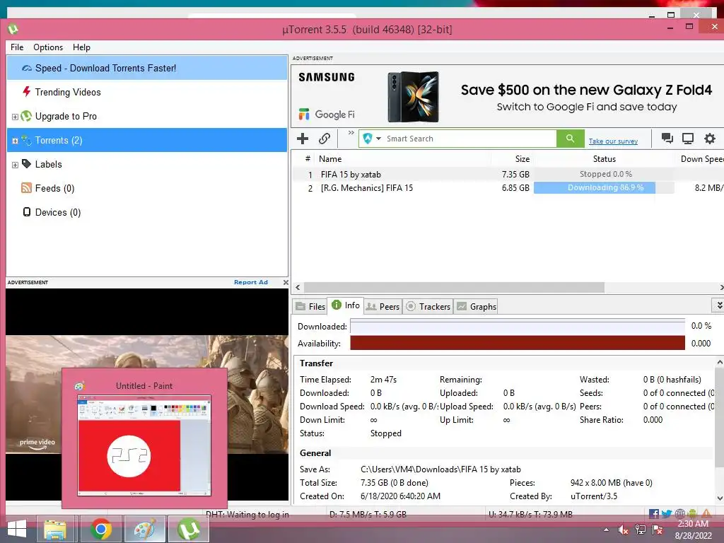The image size is (724, 543).
Task: Click the Take our survey link
Action: coord(613,141)
